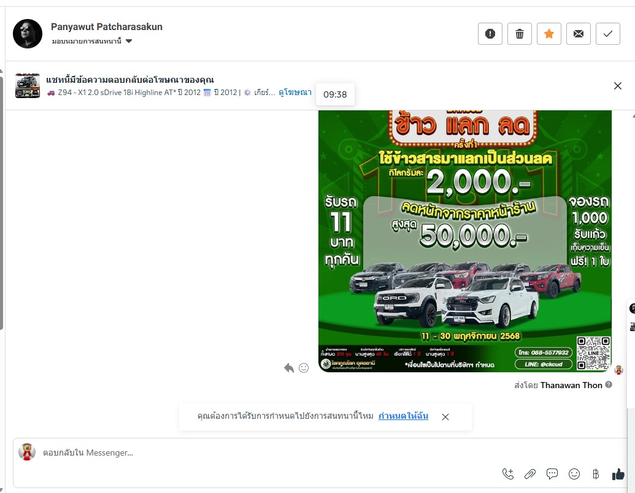Click page avatar beside reply box
635x493 pixels.
(27, 452)
